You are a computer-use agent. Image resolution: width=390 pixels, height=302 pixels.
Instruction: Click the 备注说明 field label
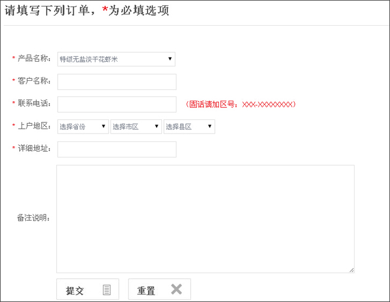(x=34, y=218)
